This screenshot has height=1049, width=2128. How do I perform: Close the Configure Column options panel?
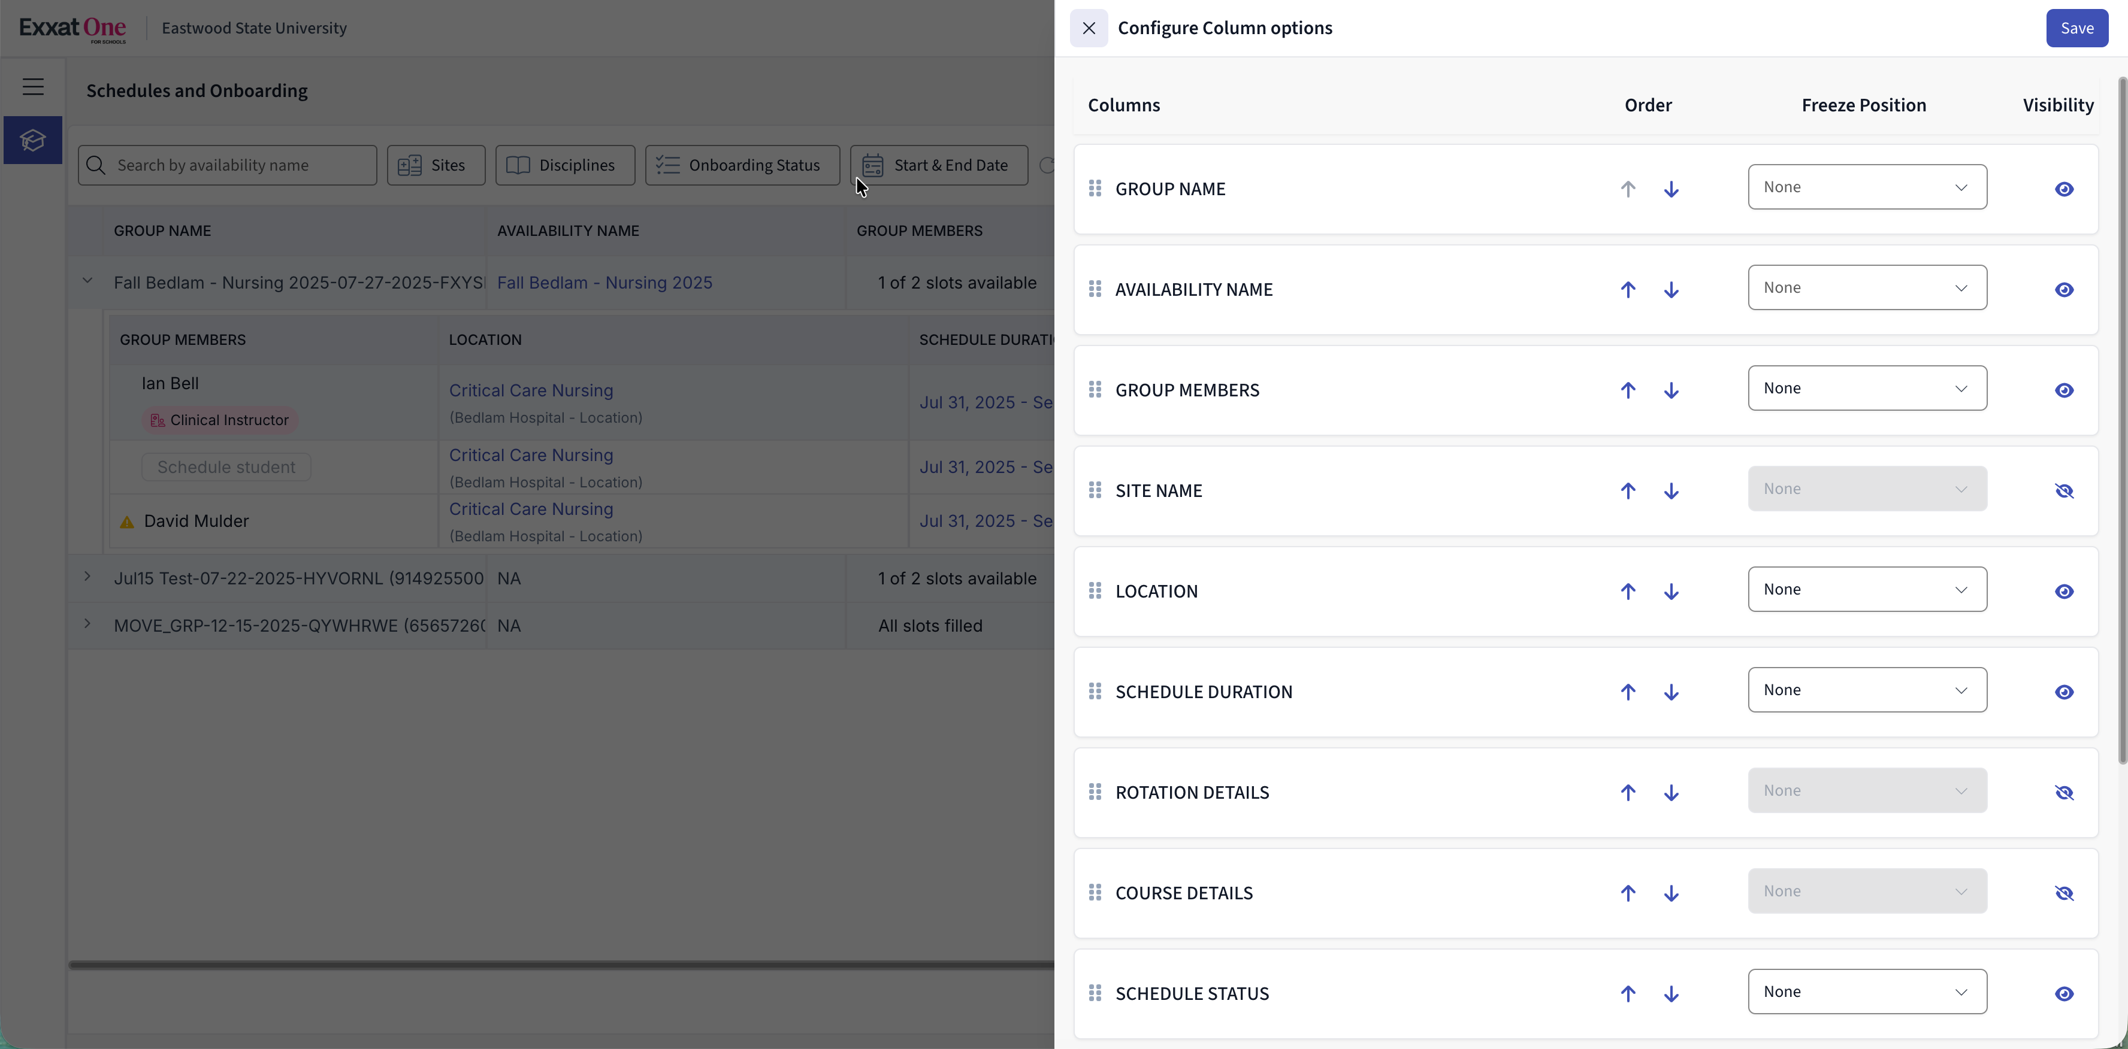1088,28
